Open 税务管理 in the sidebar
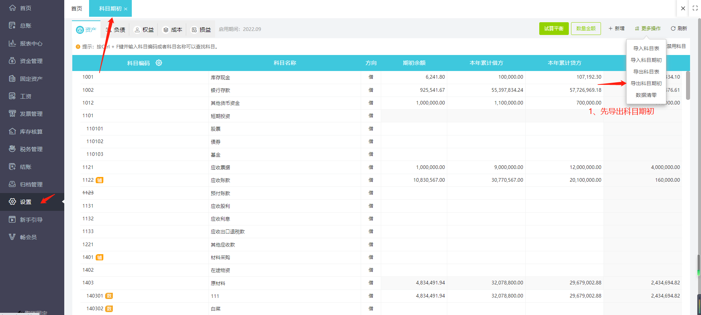Screen dimensions: 701x315 point(31,149)
